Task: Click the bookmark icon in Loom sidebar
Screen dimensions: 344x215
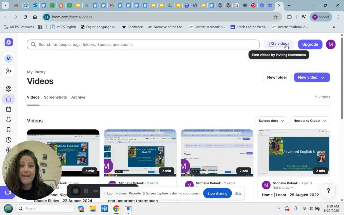Action: click(9, 130)
